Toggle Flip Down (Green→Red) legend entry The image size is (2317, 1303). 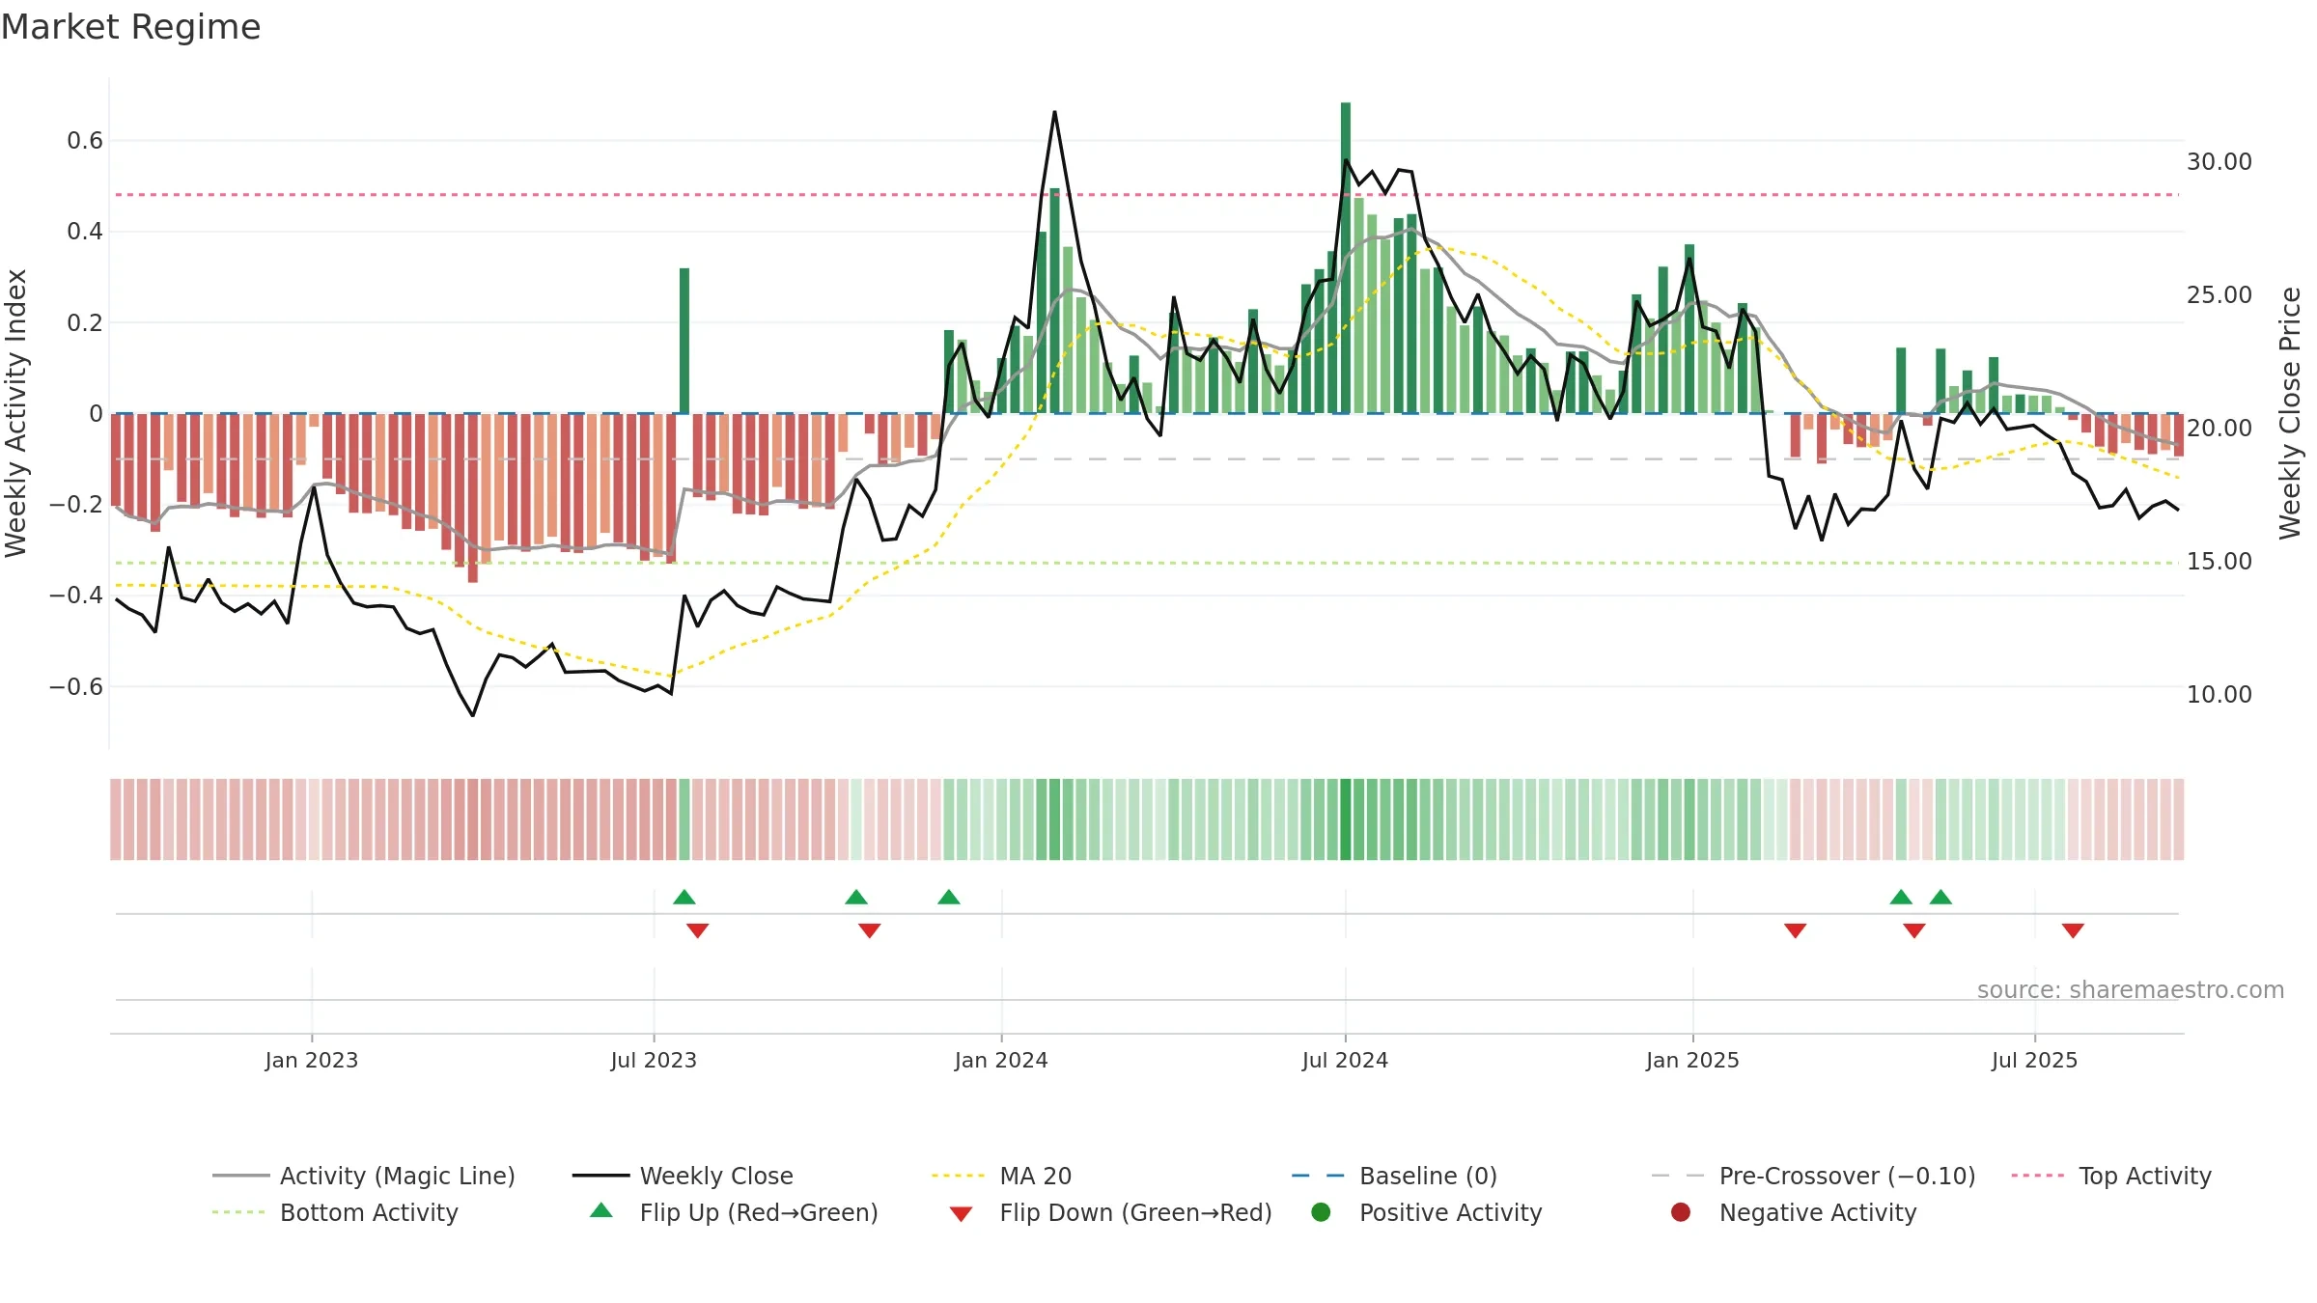tap(1110, 1212)
